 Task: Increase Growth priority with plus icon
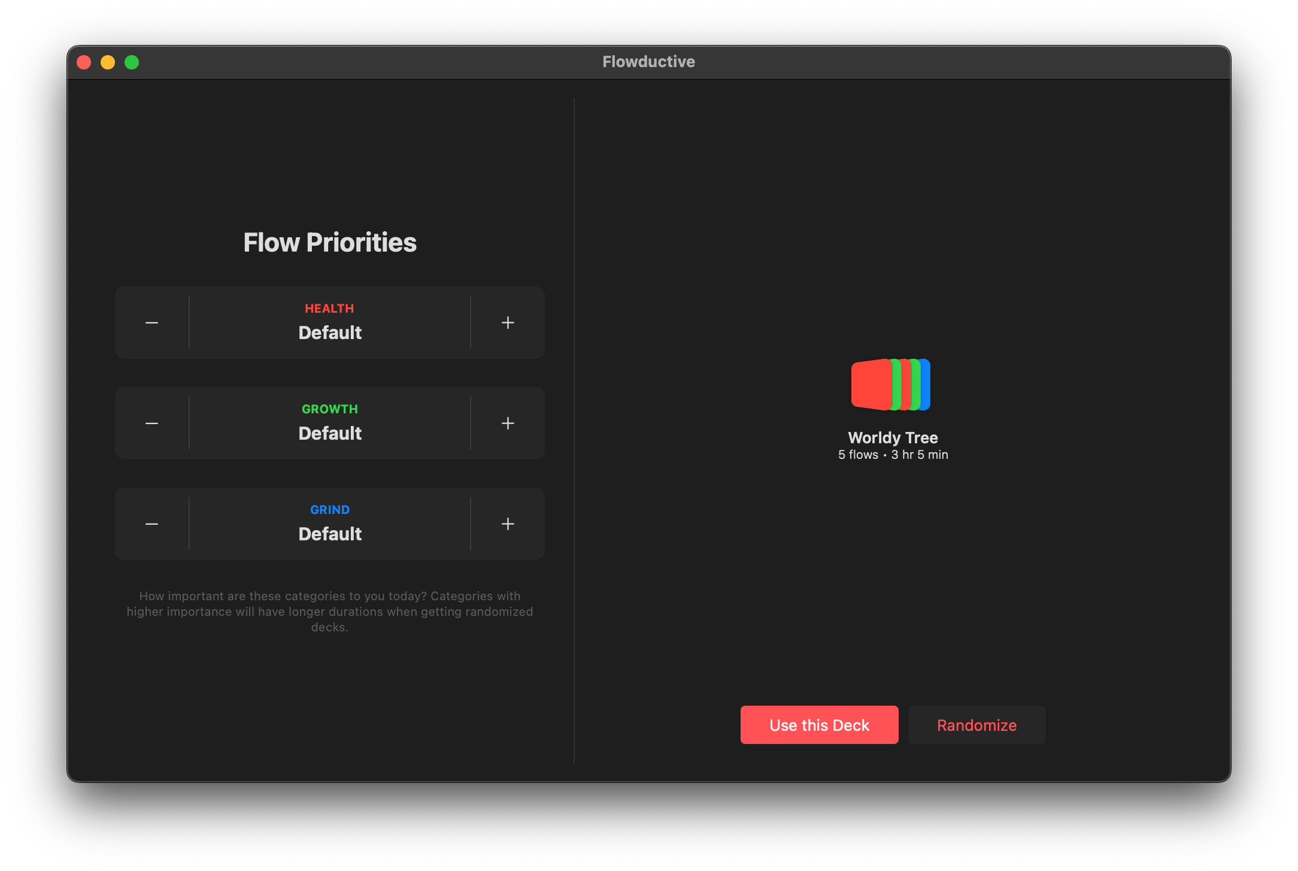[x=508, y=424]
